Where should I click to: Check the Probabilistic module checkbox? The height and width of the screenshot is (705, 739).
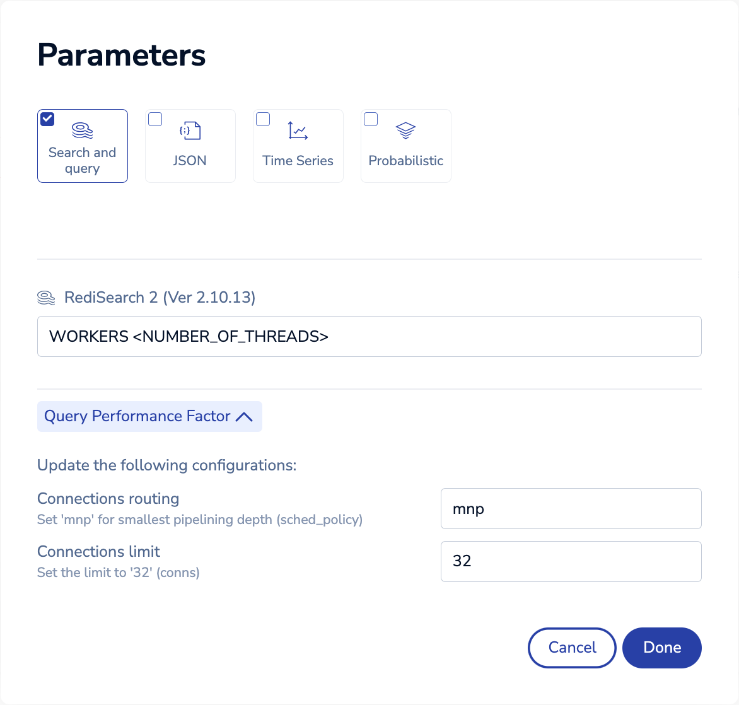pyautogui.click(x=371, y=119)
